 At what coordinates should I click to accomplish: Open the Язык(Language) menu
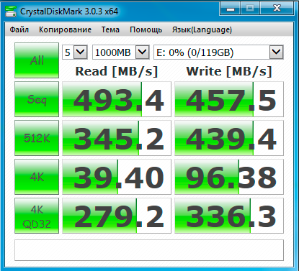(x=202, y=29)
